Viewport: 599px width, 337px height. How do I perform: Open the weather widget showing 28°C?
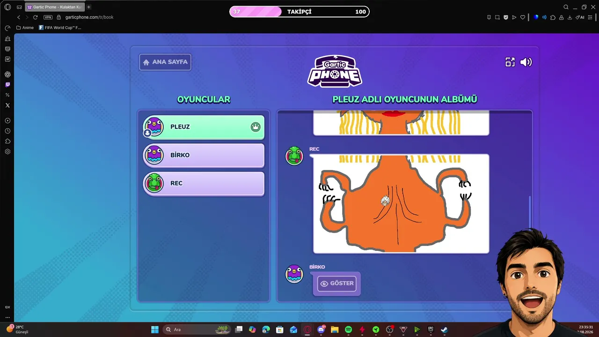click(x=17, y=330)
